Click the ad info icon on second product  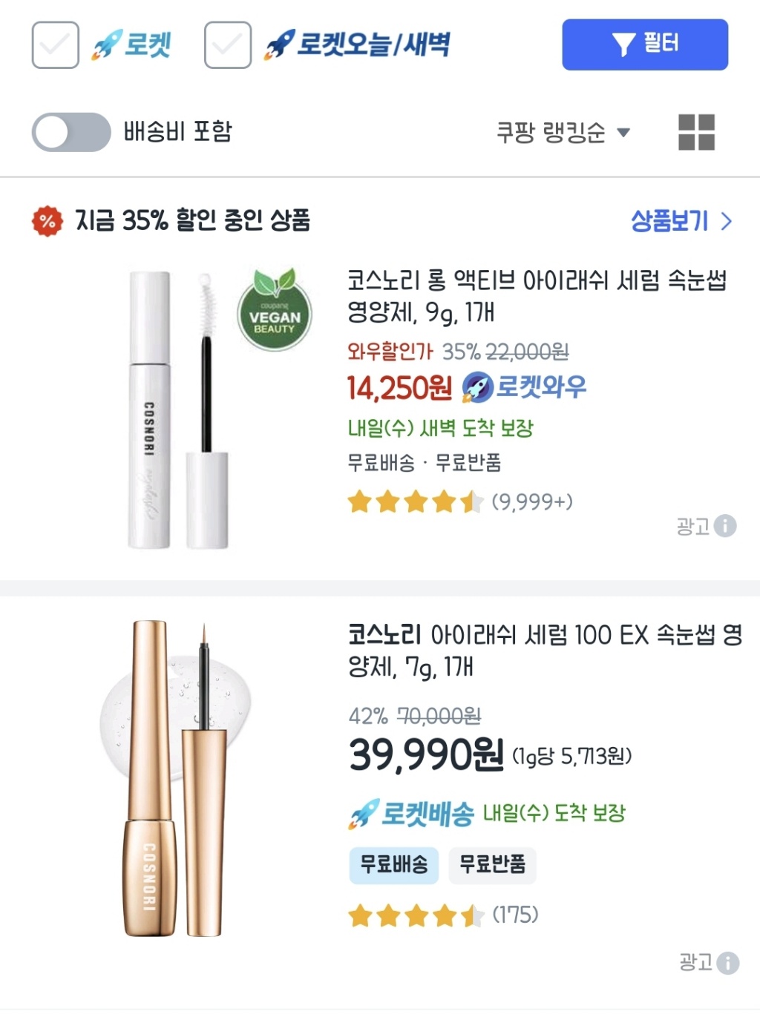728,963
